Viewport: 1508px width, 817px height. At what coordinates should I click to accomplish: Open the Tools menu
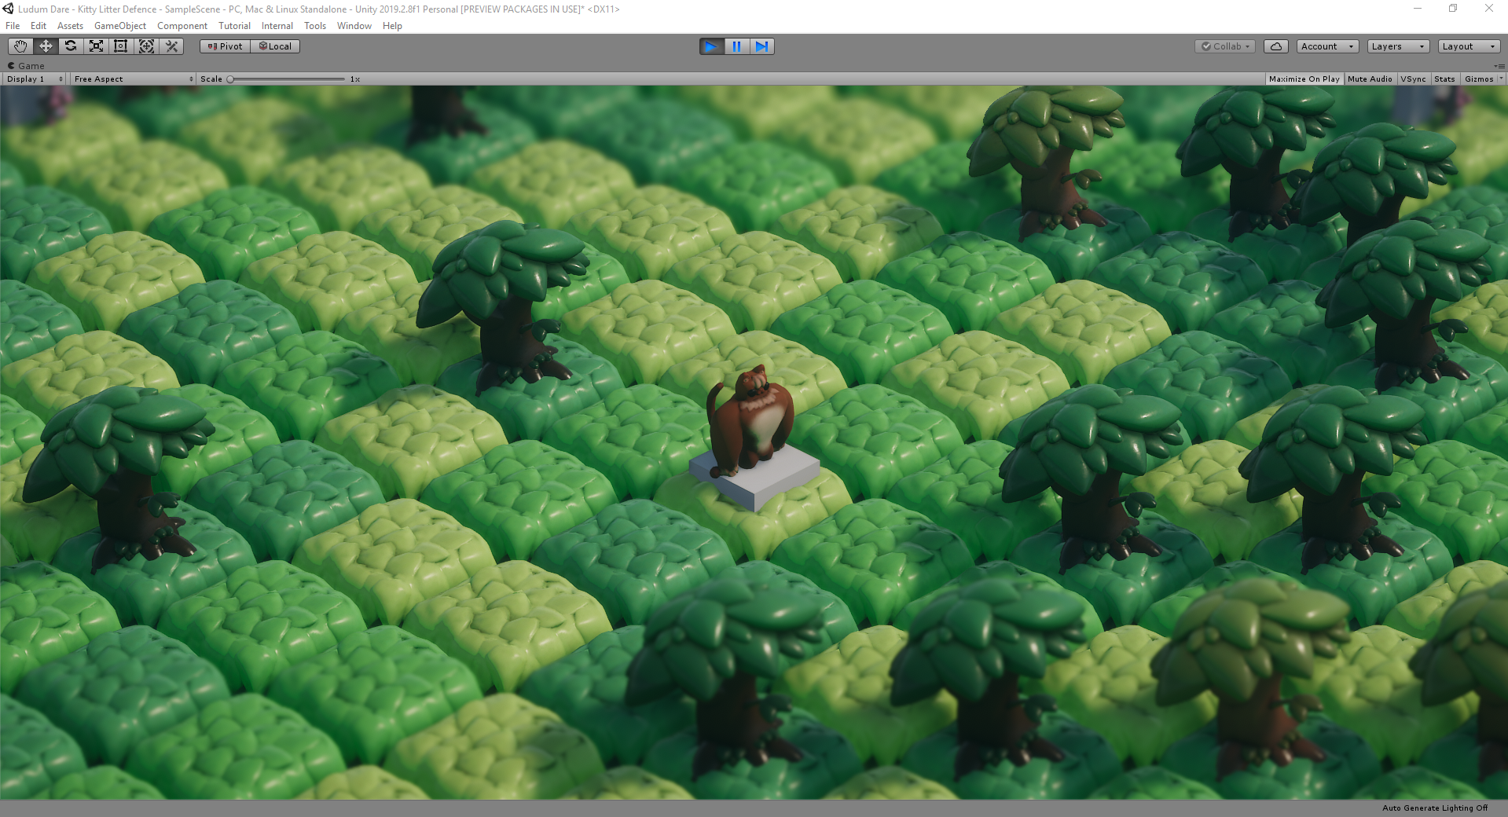[x=315, y=26]
